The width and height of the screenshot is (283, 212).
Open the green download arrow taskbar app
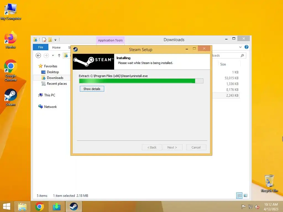tap(56, 206)
